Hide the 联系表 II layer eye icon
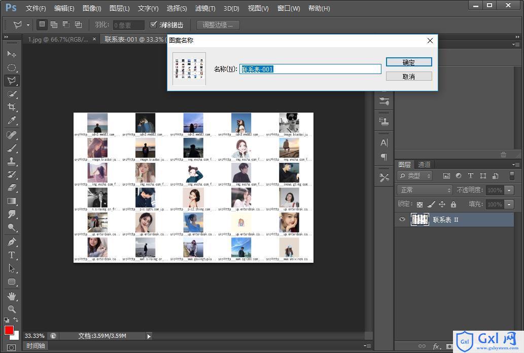Viewport: 524px width, 353px height. tap(402, 220)
